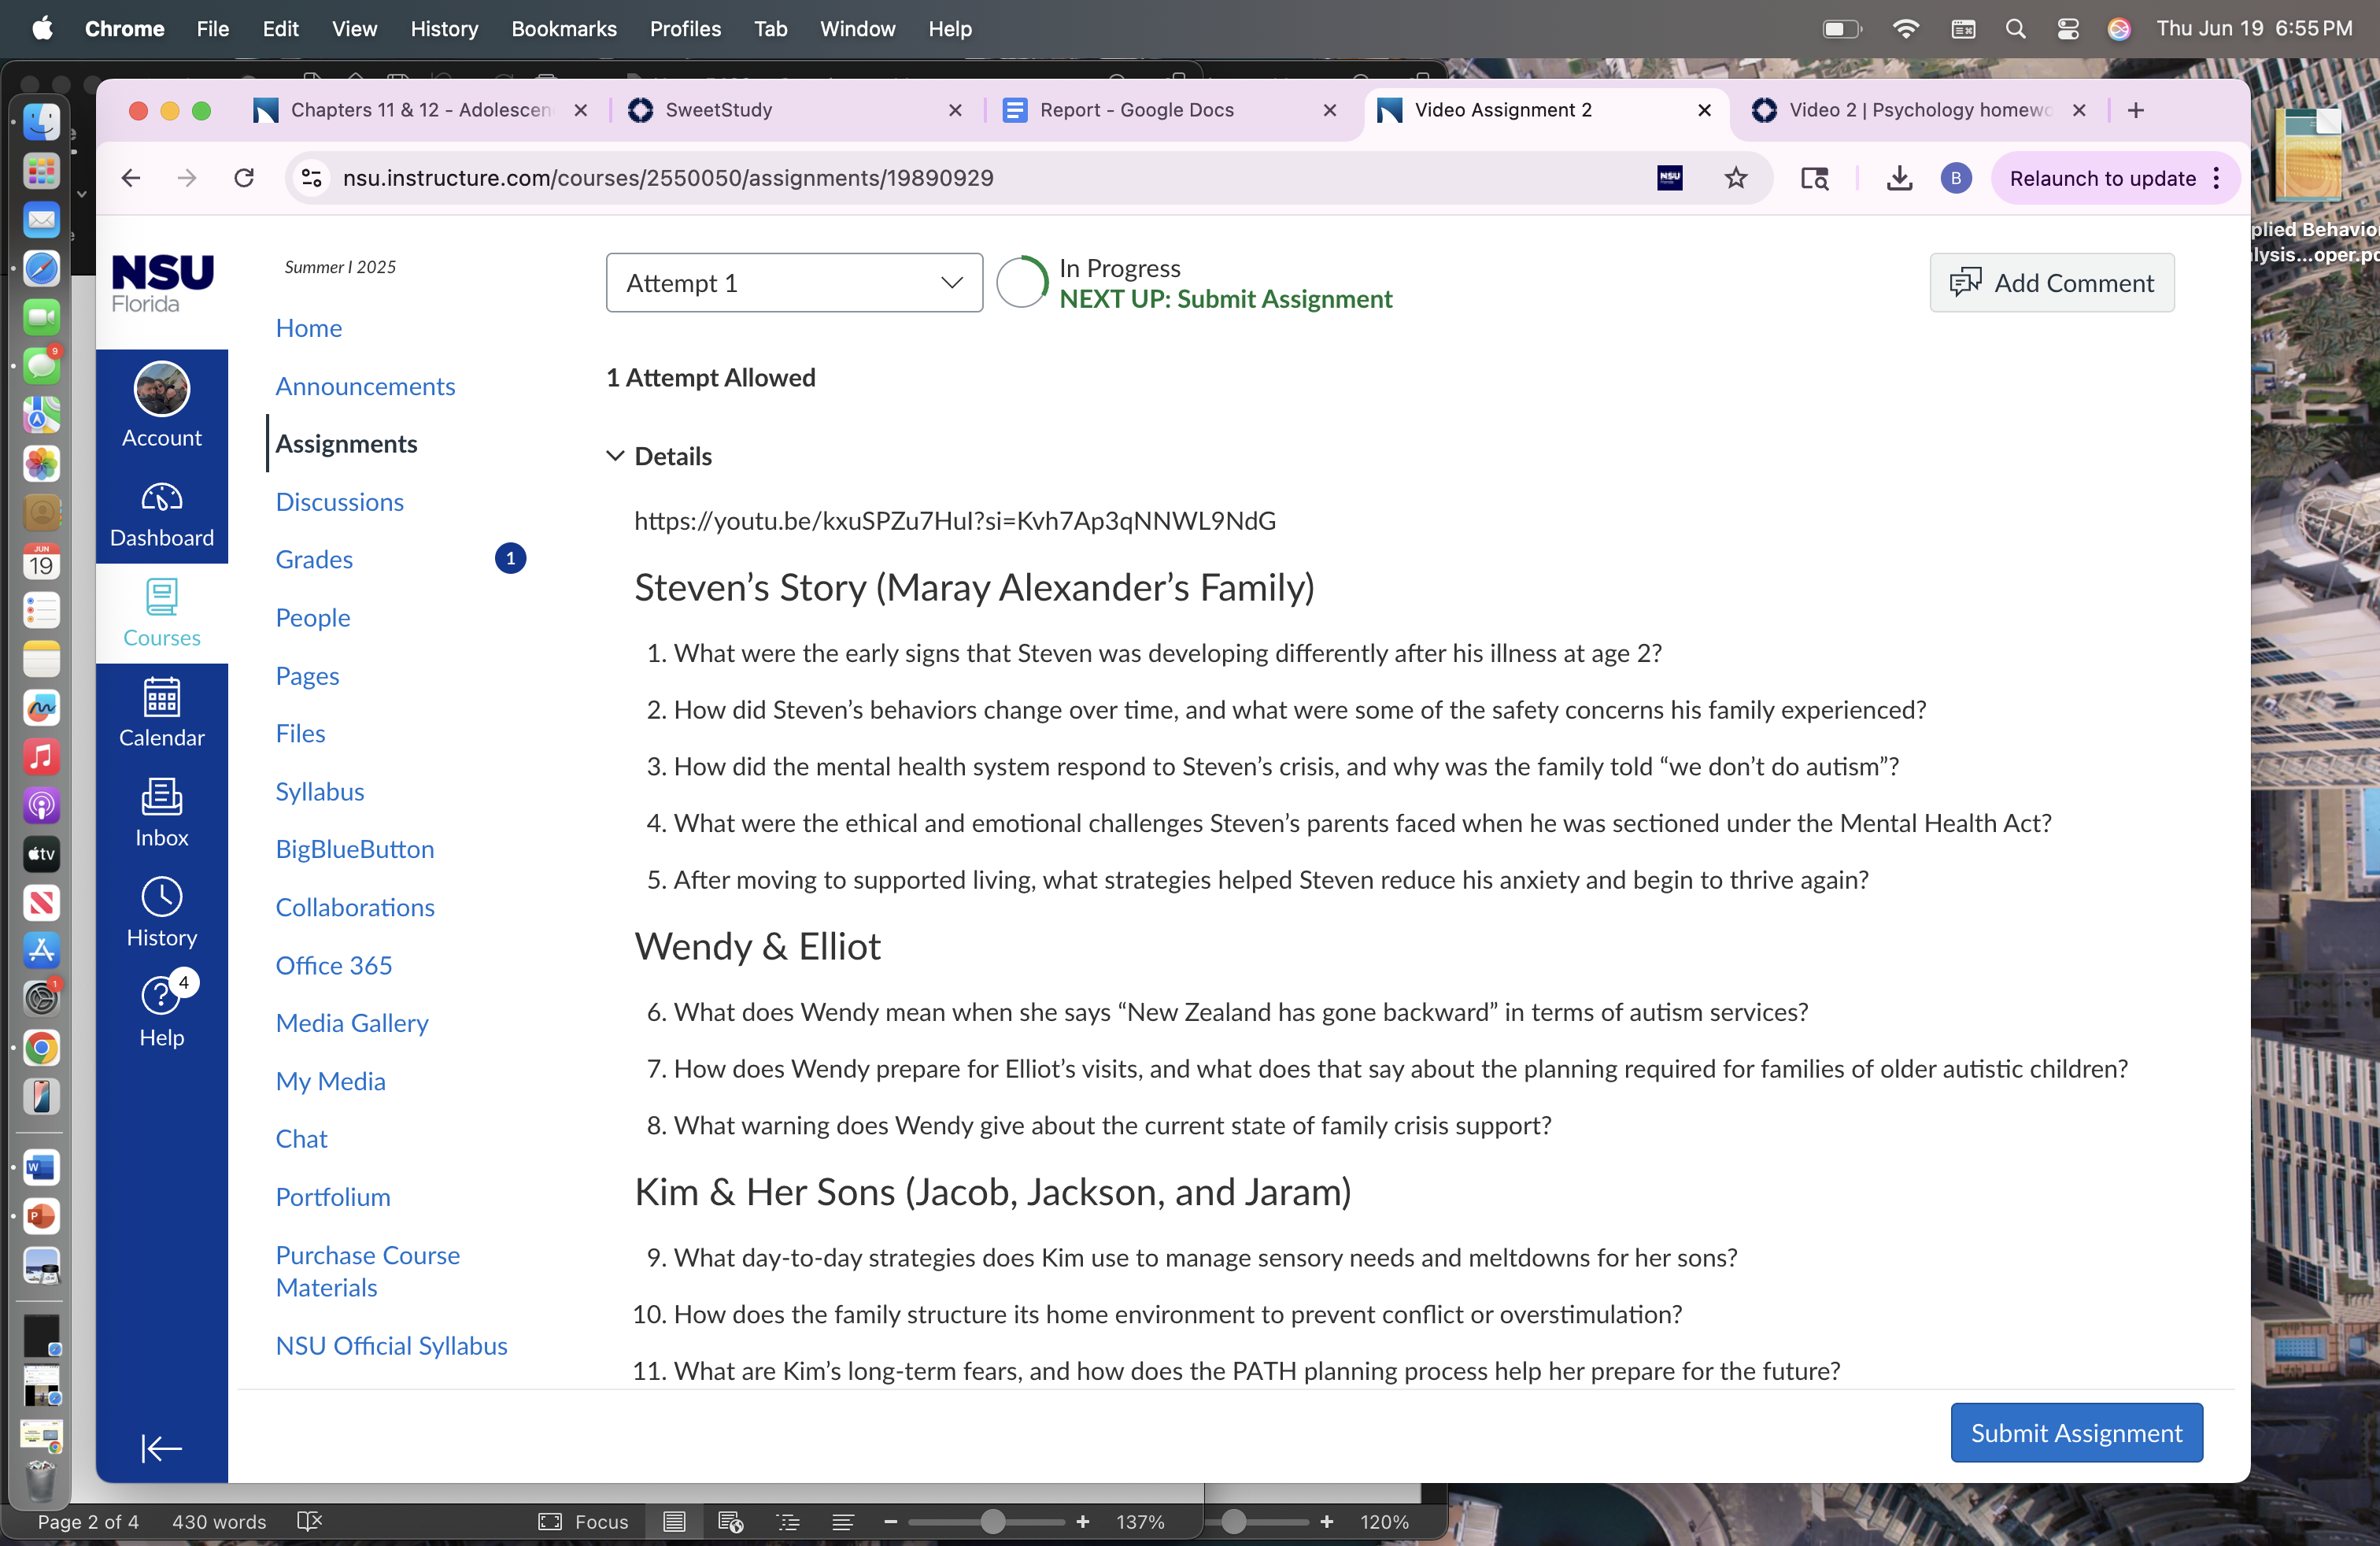Open Spotlight search in menu bar
The width and height of the screenshot is (2380, 1546).
point(2015,29)
